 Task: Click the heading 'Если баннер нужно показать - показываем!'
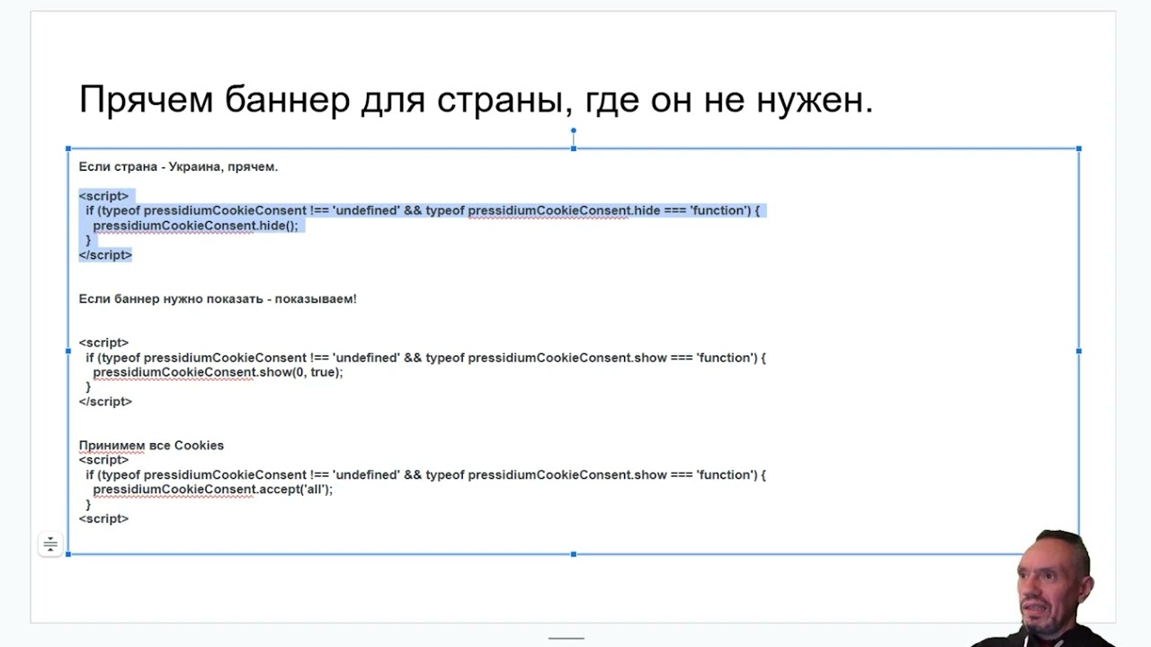(218, 298)
